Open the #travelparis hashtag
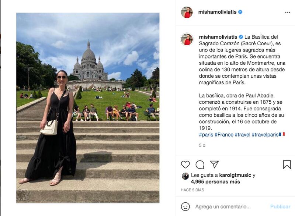This screenshot has height=216, width=295. click(x=265, y=135)
